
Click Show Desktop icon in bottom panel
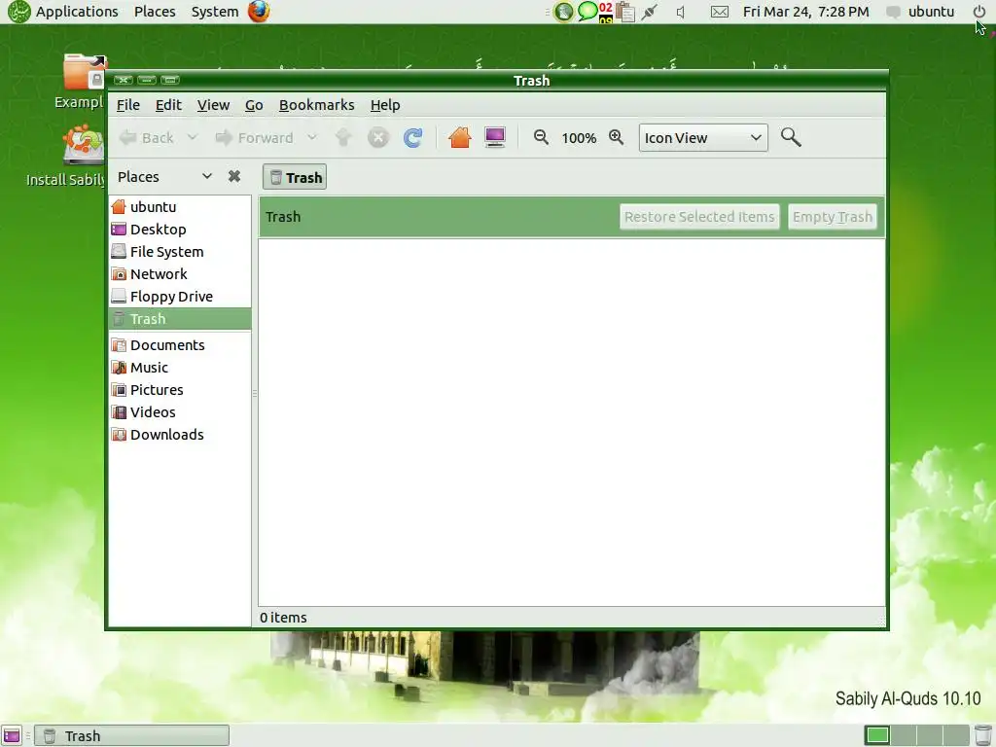(x=12, y=735)
